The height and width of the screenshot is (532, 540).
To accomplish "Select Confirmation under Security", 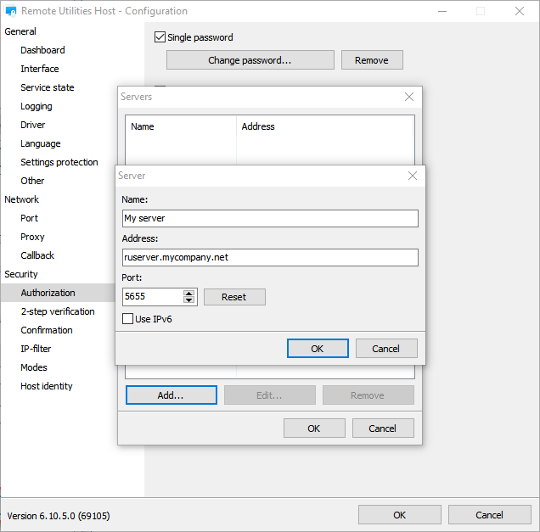I will [47, 330].
